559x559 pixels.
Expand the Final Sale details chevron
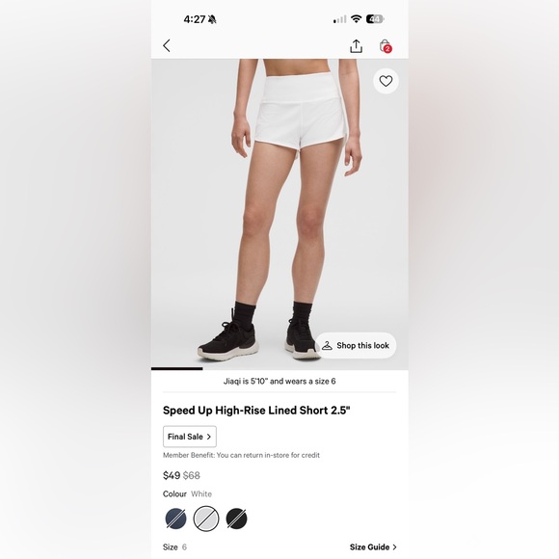tap(209, 437)
